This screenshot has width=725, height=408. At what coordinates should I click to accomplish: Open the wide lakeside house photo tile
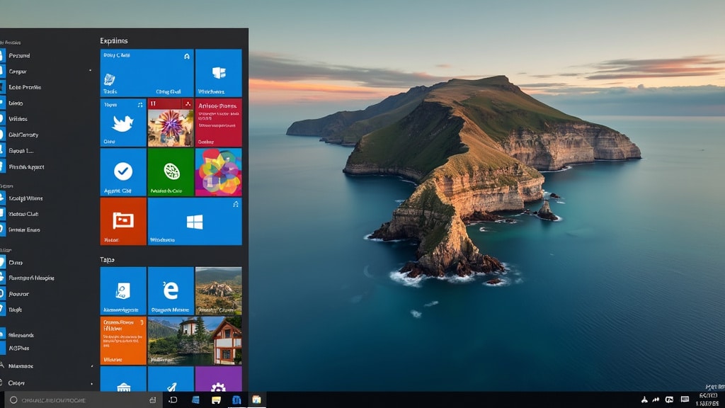[195, 341]
